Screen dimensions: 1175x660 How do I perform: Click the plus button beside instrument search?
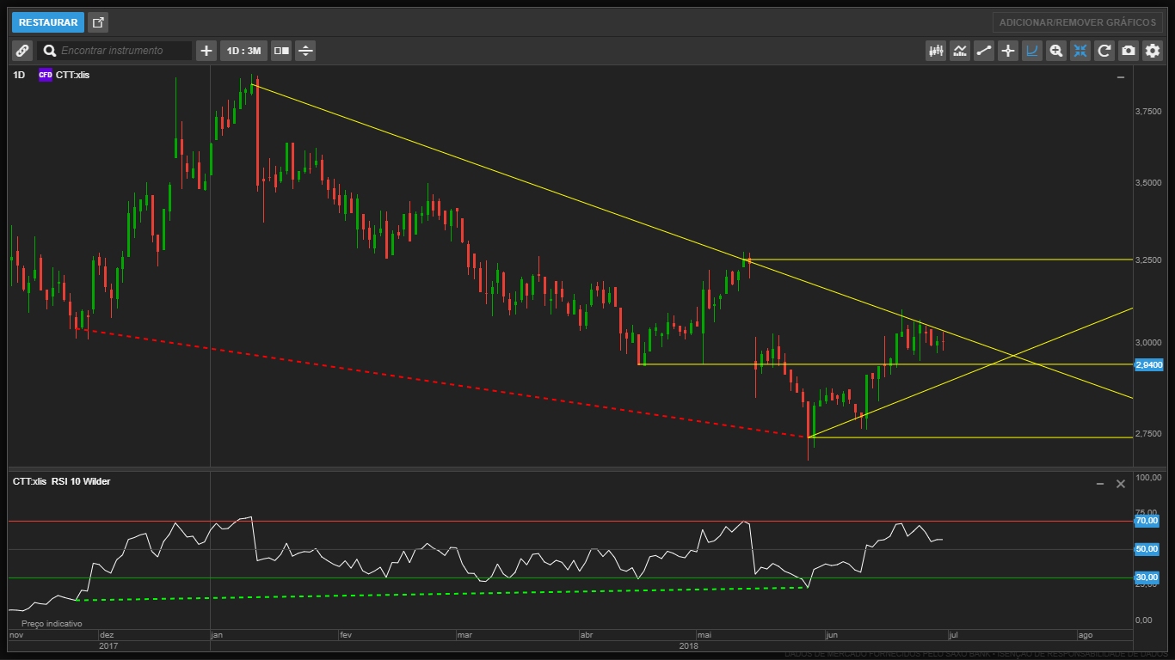[206, 51]
